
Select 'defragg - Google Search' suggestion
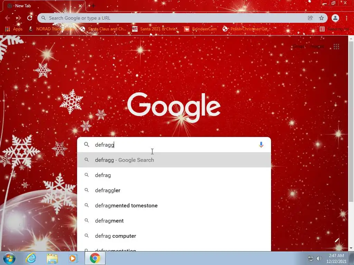(x=174, y=160)
